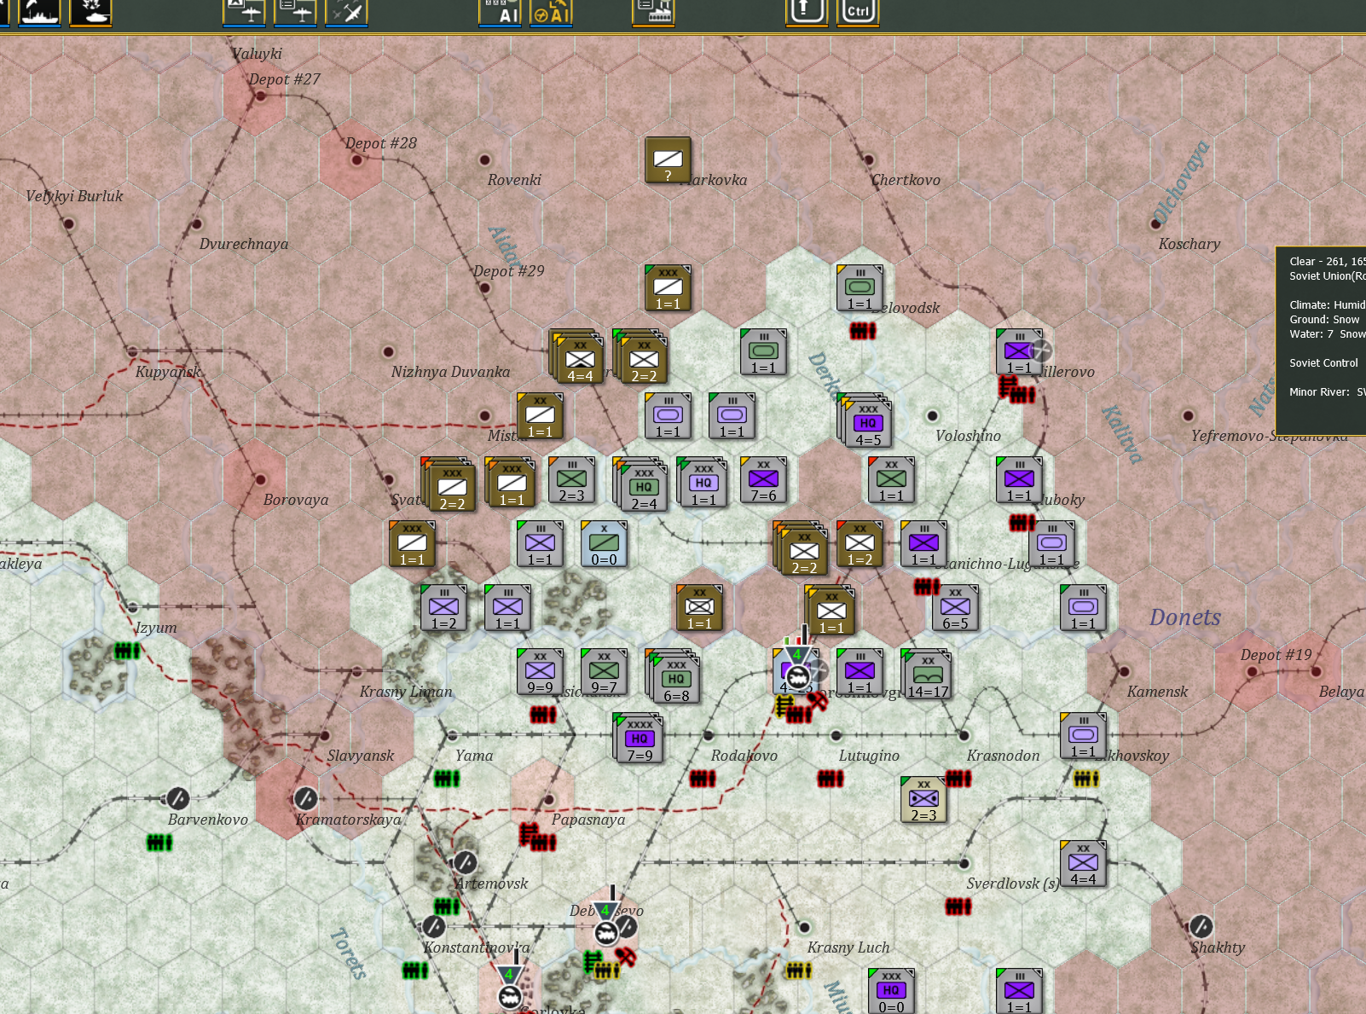The image size is (1366, 1014).
Task: Select the XX unit labeled 6=5
Action: (955, 607)
